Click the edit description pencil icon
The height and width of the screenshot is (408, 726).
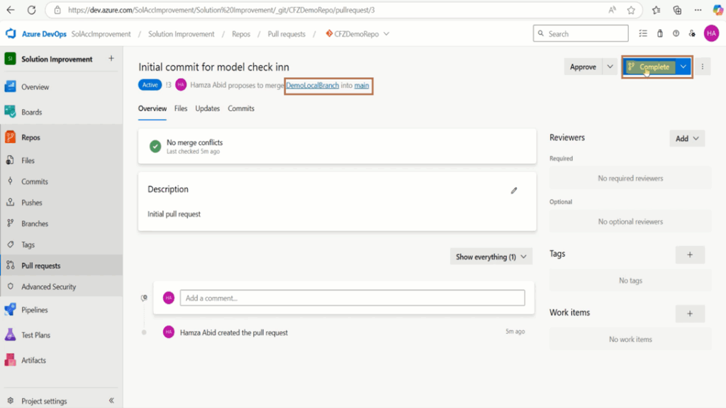514,191
